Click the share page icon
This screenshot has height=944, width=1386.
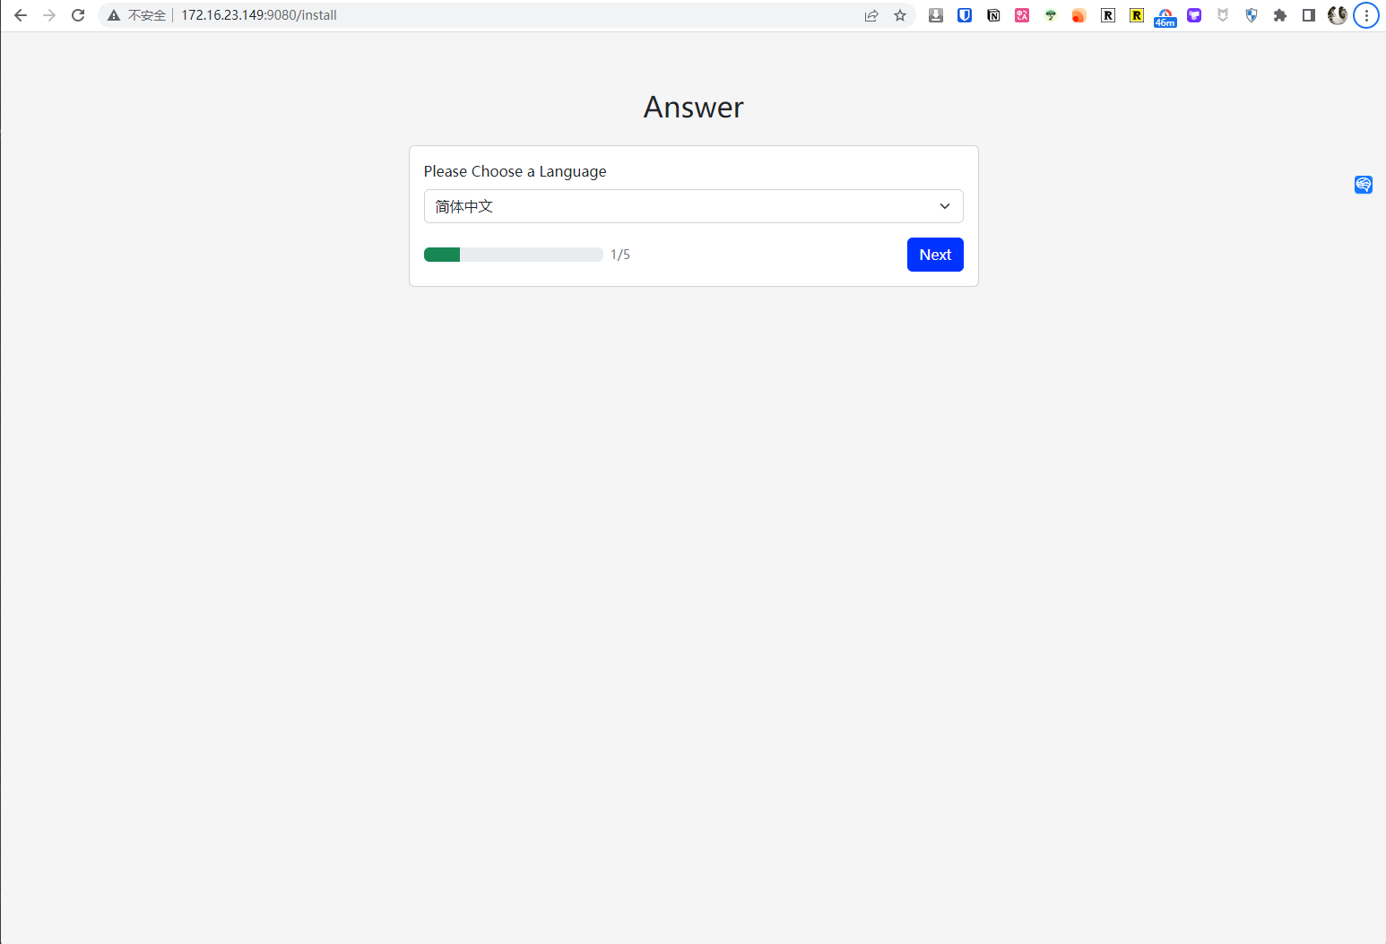[x=871, y=15]
